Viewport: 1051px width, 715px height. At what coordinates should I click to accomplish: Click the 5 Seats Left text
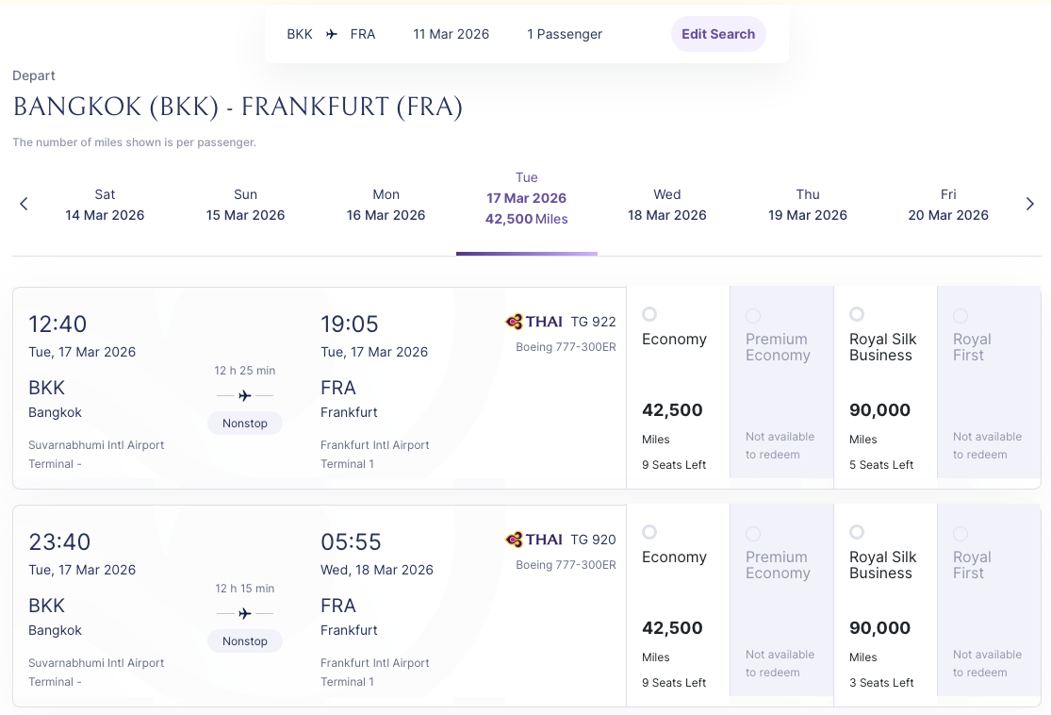(x=881, y=465)
